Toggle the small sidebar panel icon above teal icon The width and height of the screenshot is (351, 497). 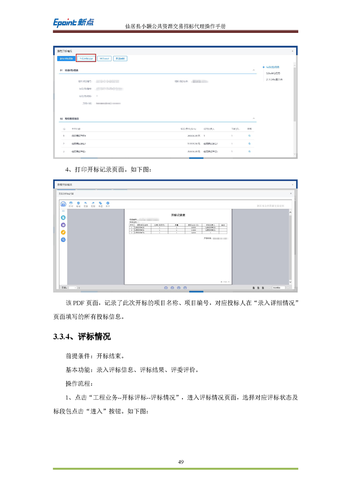(x=63, y=211)
